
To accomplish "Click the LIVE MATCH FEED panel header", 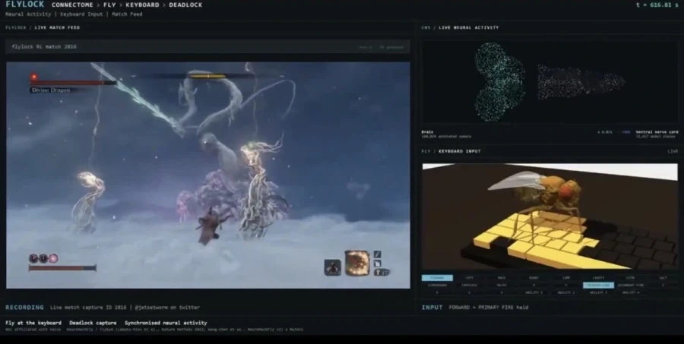I will (57, 27).
